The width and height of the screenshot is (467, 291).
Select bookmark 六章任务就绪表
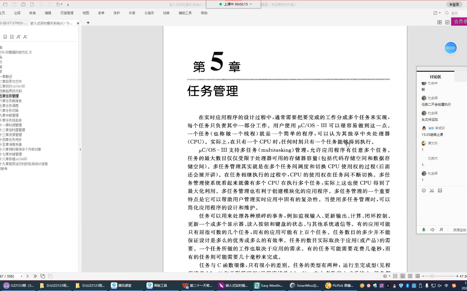click(11, 101)
